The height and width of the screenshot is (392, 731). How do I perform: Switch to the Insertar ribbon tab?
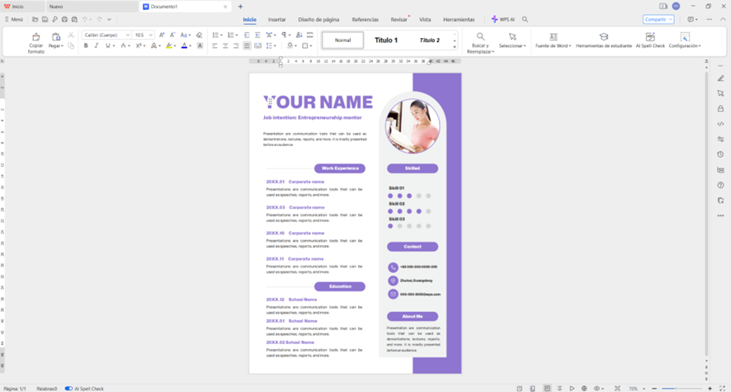[277, 19]
